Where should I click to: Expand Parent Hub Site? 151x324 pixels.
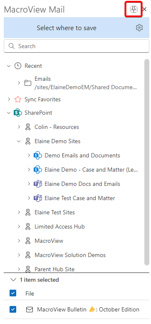(19, 269)
